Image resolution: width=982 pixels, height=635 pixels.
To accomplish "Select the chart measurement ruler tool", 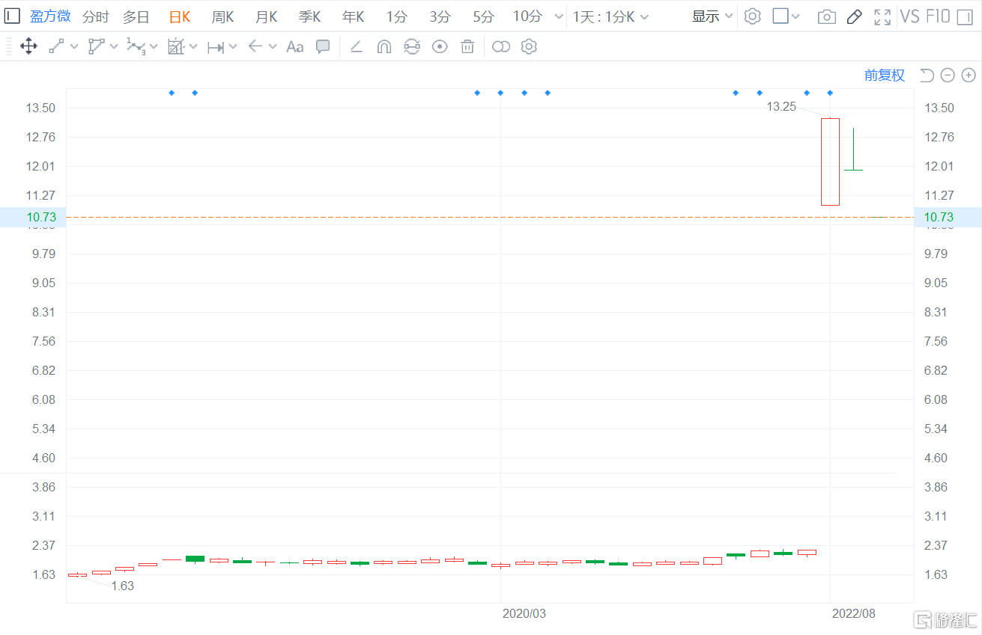I will 175,47.
